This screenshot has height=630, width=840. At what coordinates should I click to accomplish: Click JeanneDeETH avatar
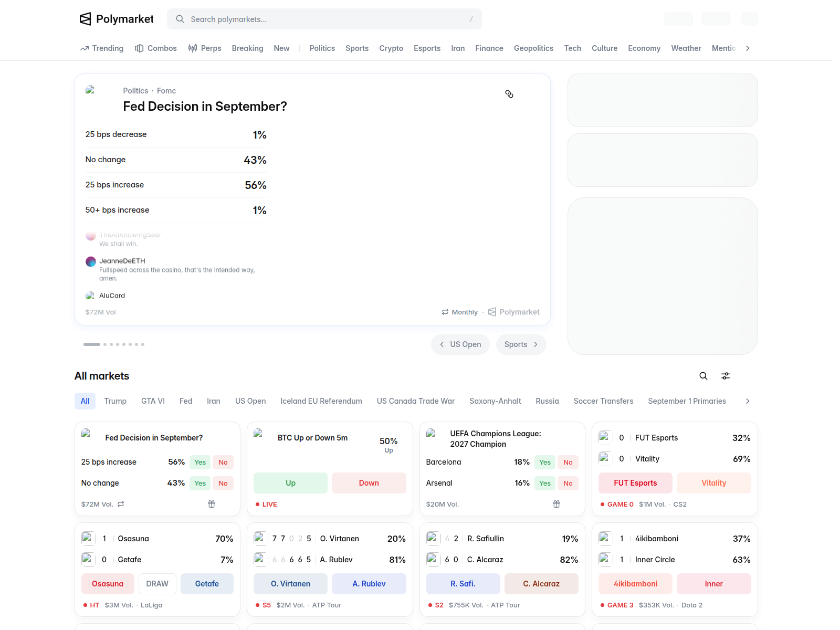point(91,261)
